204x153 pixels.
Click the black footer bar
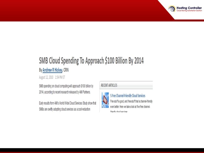pos(102,150)
